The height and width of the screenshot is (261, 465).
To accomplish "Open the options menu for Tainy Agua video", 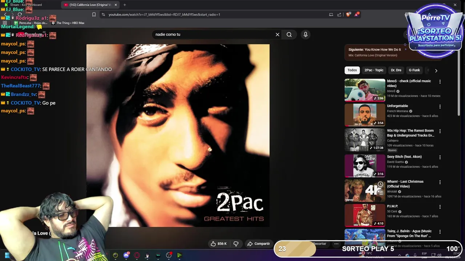I will point(440,232).
